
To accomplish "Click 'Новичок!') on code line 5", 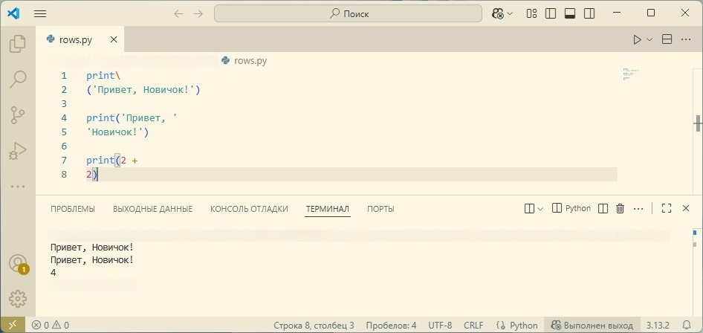I will point(117,132).
